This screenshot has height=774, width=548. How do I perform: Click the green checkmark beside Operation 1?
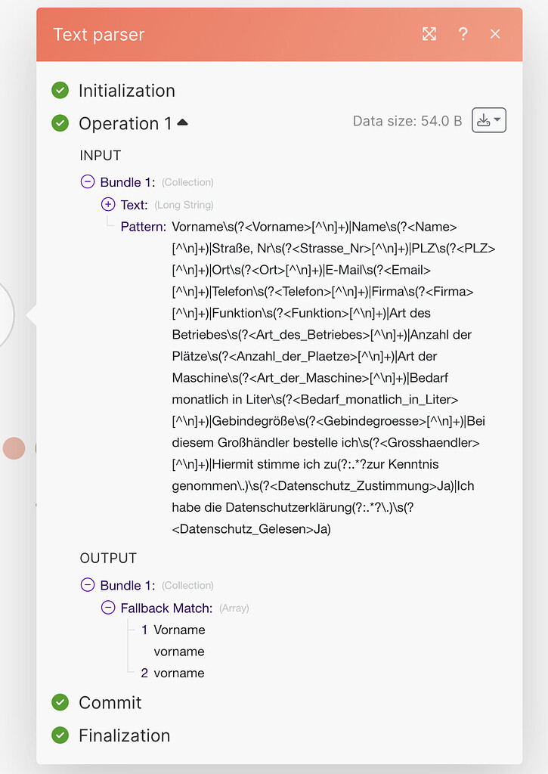(60, 123)
